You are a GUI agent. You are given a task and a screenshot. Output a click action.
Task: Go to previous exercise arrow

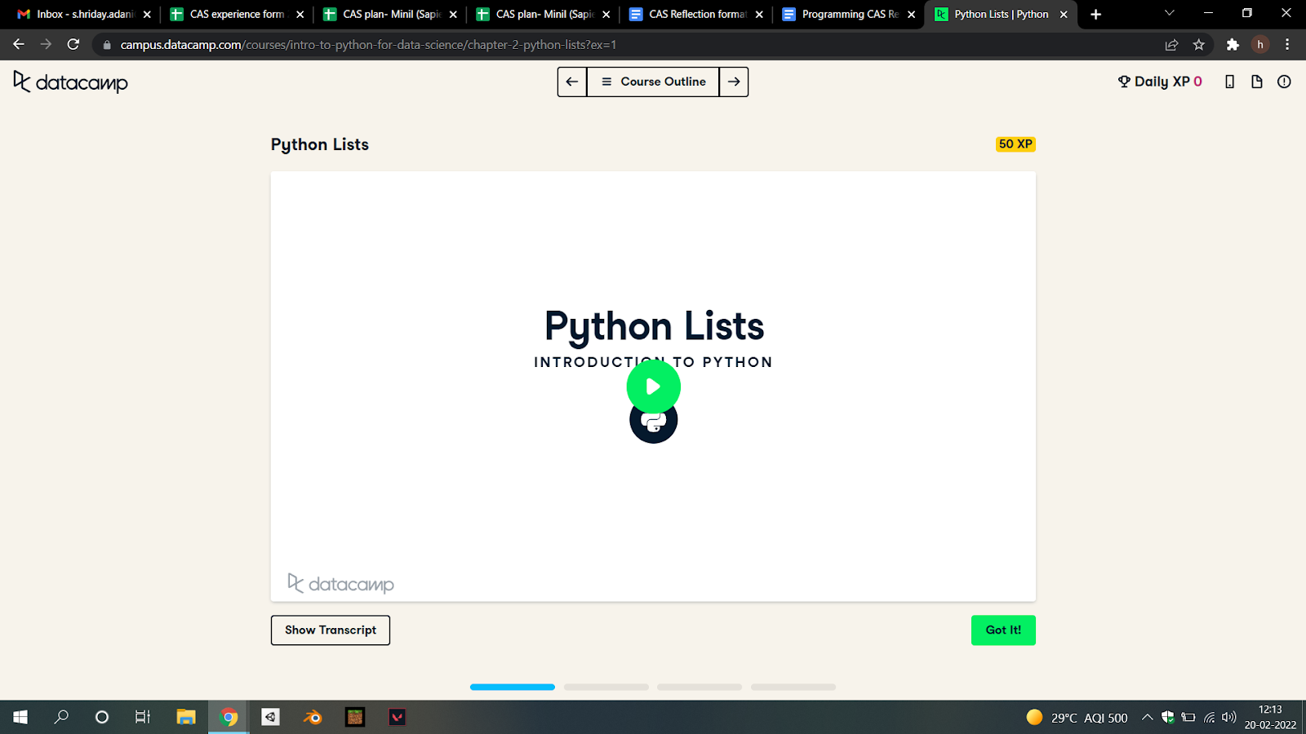coord(572,82)
